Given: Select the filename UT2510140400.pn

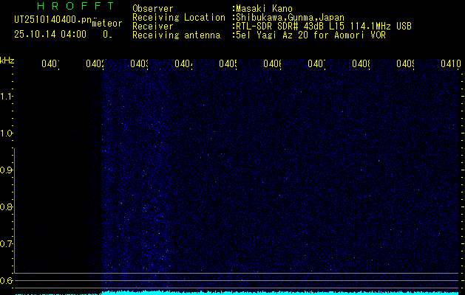Looking at the screenshot, I should click(53, 20).
